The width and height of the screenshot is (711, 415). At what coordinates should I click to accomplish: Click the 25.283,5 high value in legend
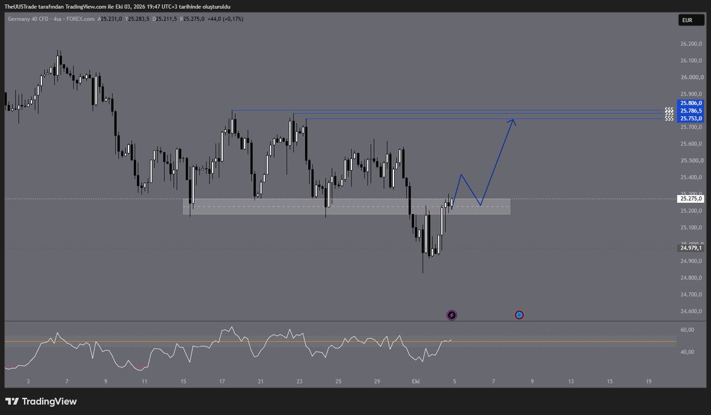[x=138, y=19]
